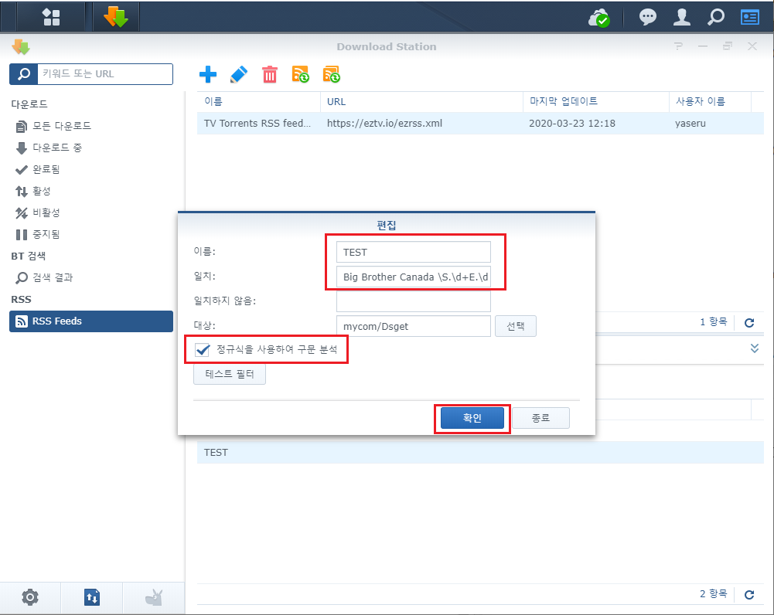774x615 pixels.
Task: Collapse the lower panel with double chevron
Action: pos(754,348)
